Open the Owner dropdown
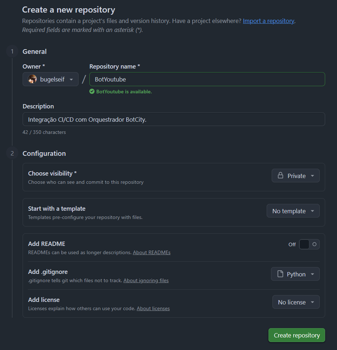Image resolution: width=337 pixels, height=350 pixels. [x=51, y=79]
